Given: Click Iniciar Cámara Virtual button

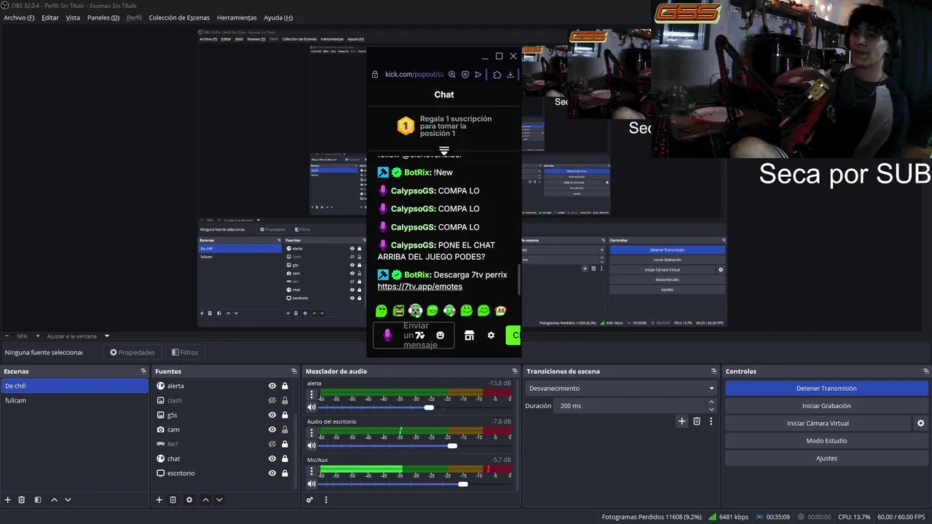Looking at the screenshot, I should pyautogui.click(x=818, y=423).
